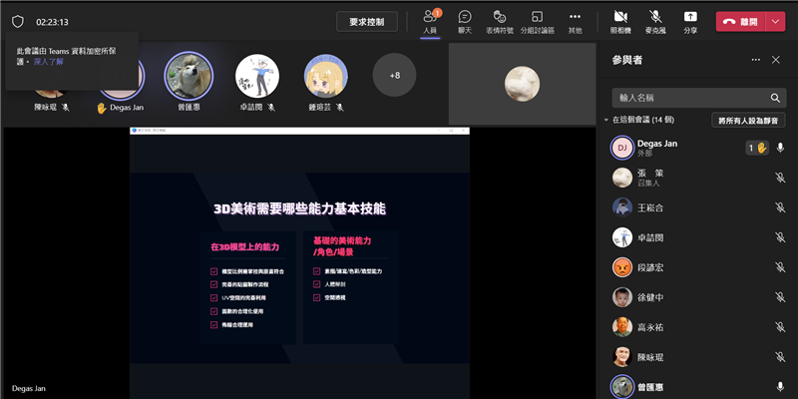Viewport: 798px width, 399px height.
Task: Click the 要求控制 button
Action: [366, 21]
